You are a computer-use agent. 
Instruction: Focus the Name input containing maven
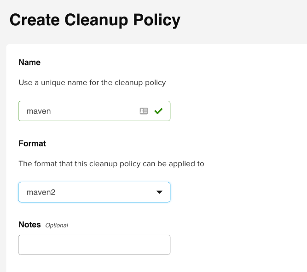click(x=94, y=111)
